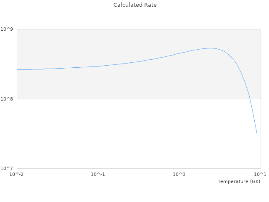The image size is (269, 202).
Task: Click where the curve crosses the 10^8 gridline
Action: coord(250,99)
